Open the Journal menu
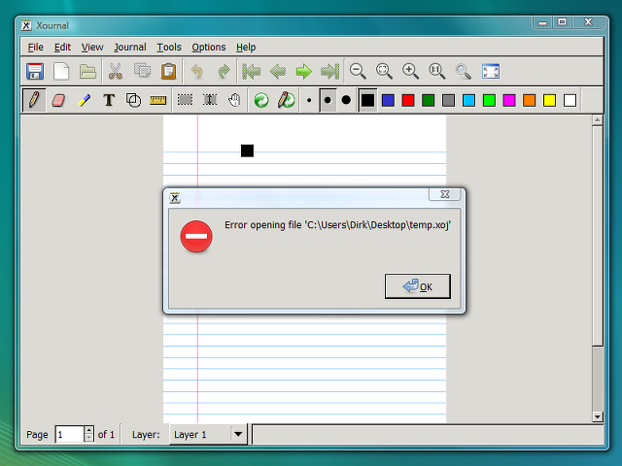 (x=130, y=48)
